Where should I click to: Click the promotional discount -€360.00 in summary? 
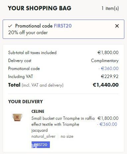108,68
